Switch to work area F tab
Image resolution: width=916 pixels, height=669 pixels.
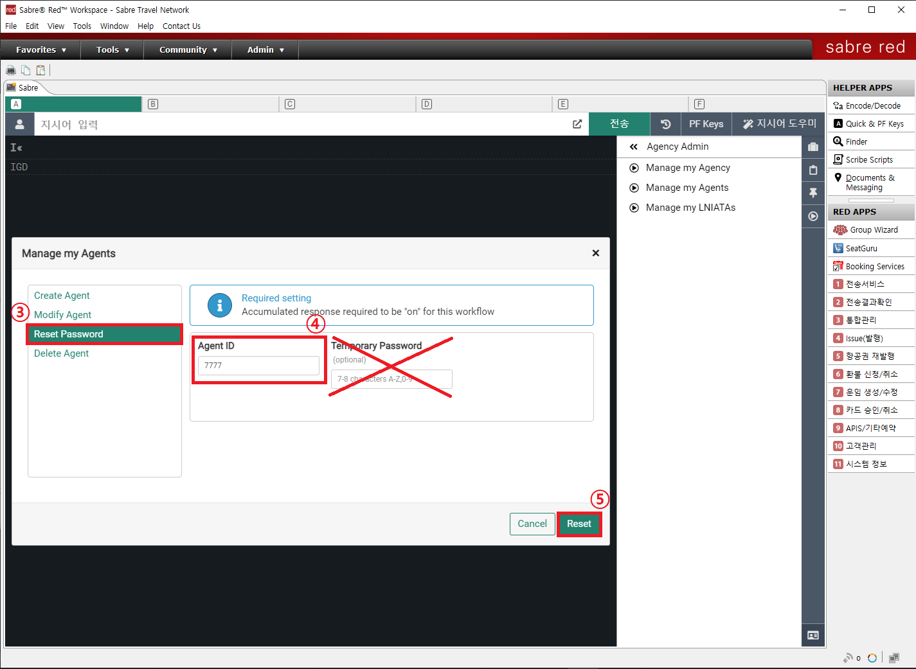coord(757,104)
